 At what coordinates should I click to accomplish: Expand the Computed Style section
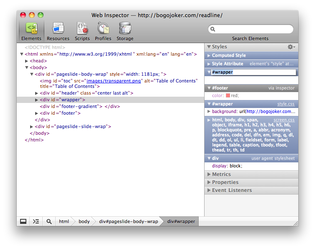pyautogui.click(x=209, y=56)
